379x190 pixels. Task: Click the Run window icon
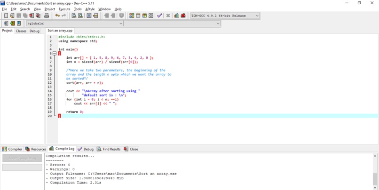(138, 16)
